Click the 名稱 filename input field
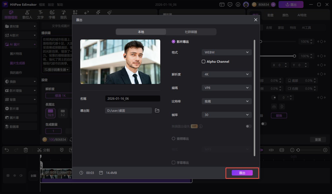Viewport: 332px width, 194px height. [132, 98]
